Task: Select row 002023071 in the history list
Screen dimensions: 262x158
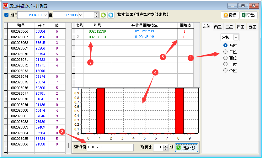Action: (36, 60)
